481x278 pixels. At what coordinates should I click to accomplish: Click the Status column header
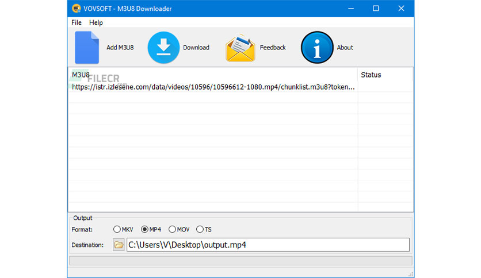click(x=385, y=75)
